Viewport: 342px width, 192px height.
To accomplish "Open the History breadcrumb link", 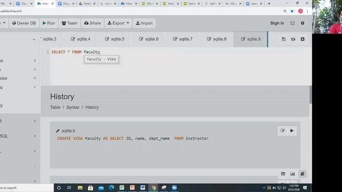I will click(x=92, y=107).
